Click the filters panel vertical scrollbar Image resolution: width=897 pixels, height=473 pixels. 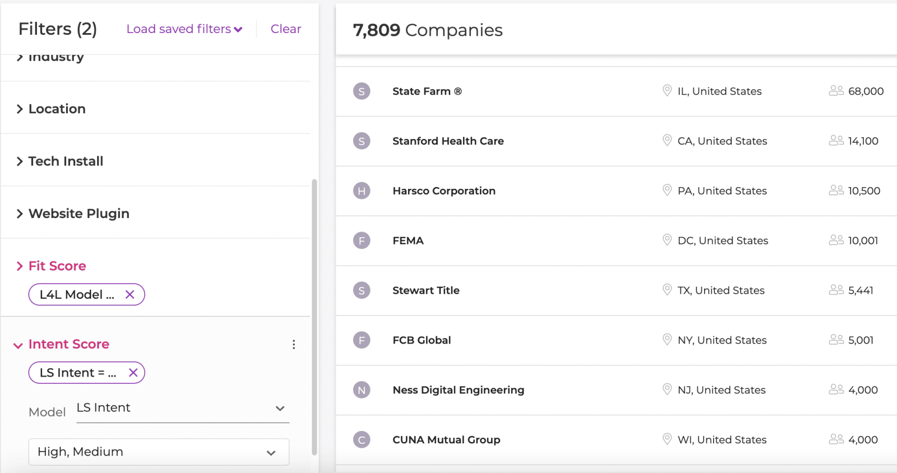[315, 317]
